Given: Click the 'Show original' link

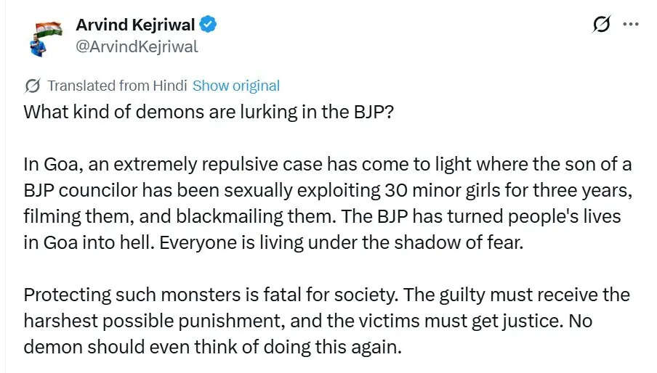Looking at the screenshot, I should click(236, 86).
